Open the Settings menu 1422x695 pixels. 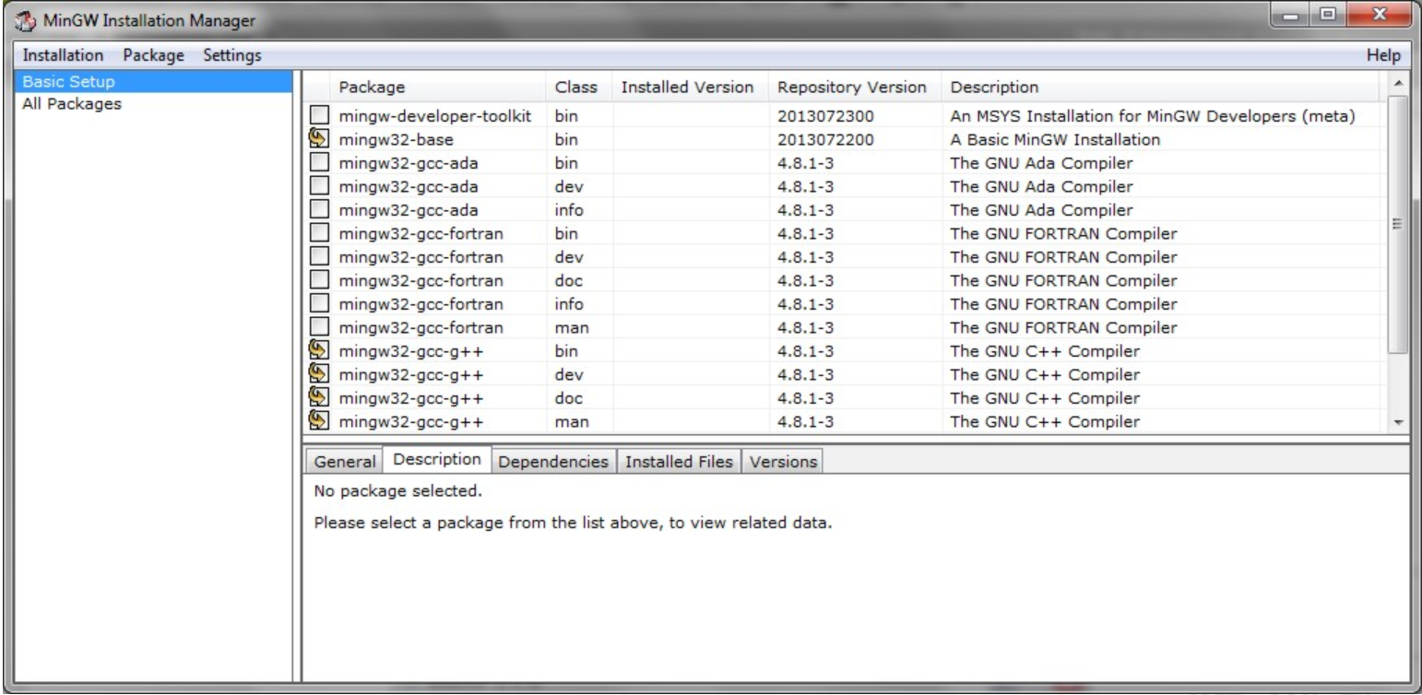(231, 55)
